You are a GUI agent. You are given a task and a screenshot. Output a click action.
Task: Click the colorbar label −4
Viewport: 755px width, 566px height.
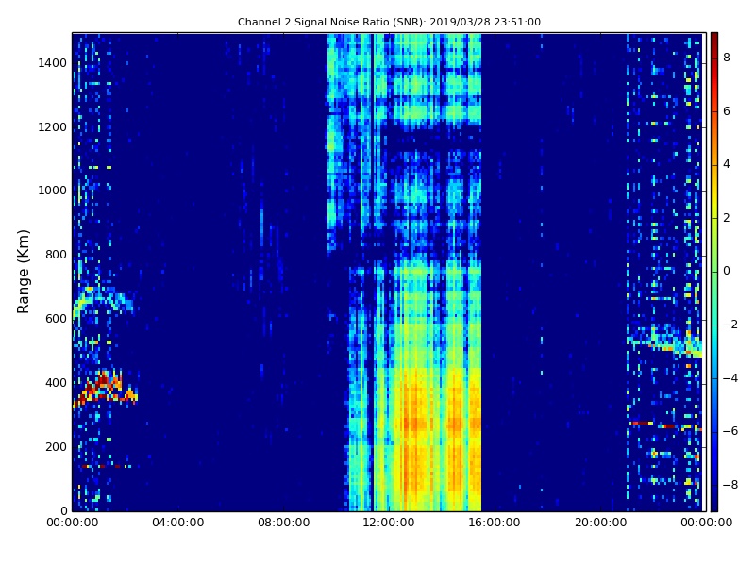click(x=730, y=378)
